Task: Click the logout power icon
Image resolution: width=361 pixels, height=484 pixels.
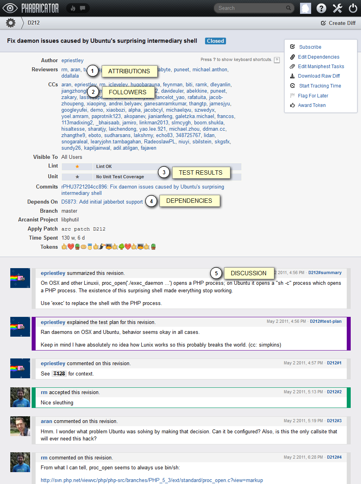Action: 353,8
